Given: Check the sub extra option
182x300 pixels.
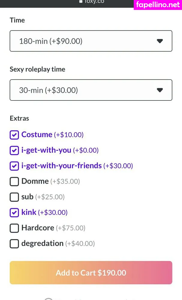Looking at the screenshot, I should (14, 197).
